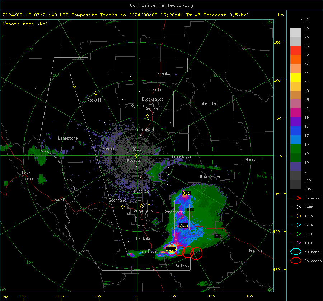Click the HighRiver city label
The height and width of the screenshot is (301, 323).
point(149,251)
